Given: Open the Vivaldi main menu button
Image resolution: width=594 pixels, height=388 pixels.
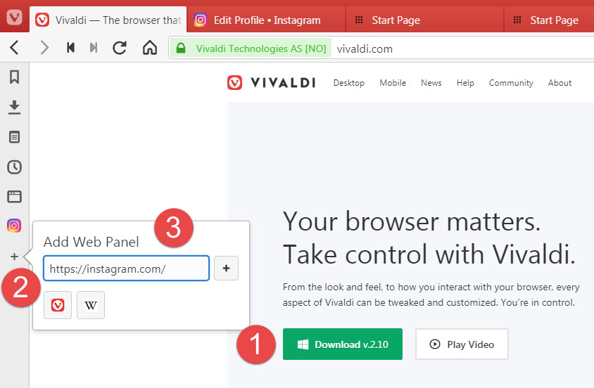Looking at the screenshot, I should 14,18.
